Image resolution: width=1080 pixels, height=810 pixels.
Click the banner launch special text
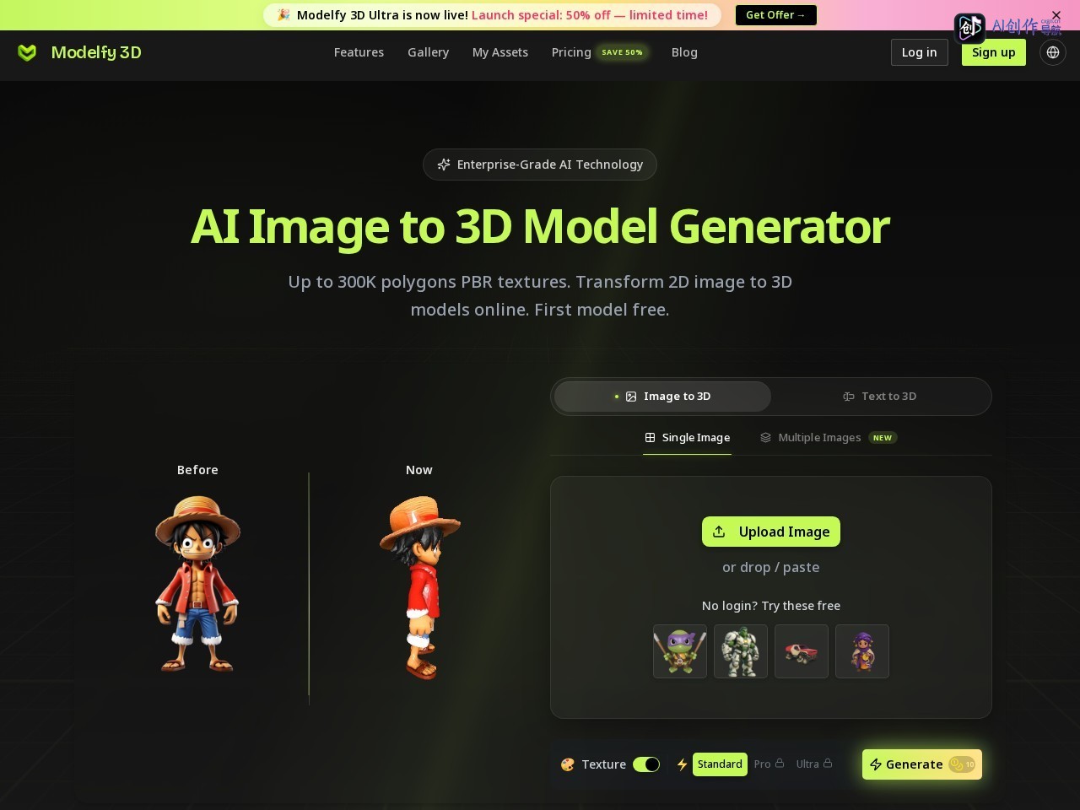[x=590, y=15]
